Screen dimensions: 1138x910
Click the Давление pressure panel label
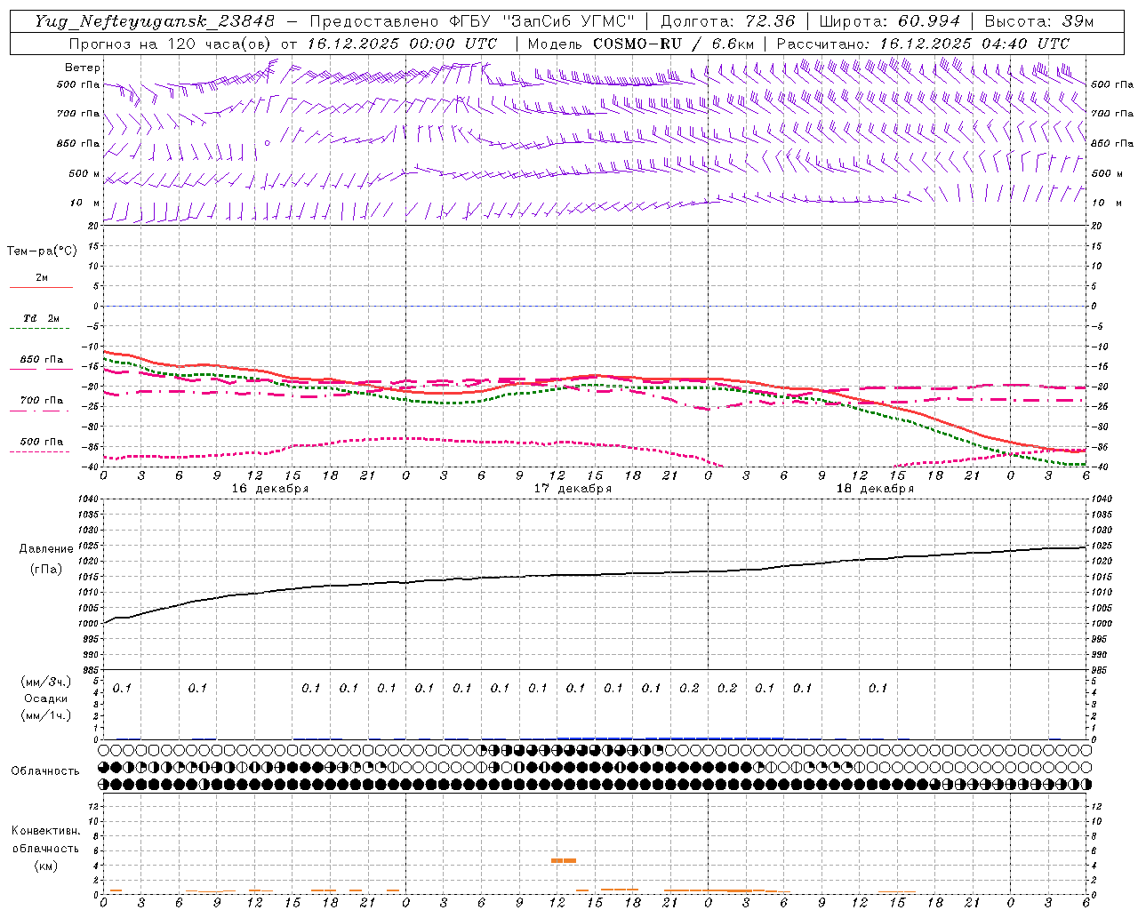(x=46, y=549)
